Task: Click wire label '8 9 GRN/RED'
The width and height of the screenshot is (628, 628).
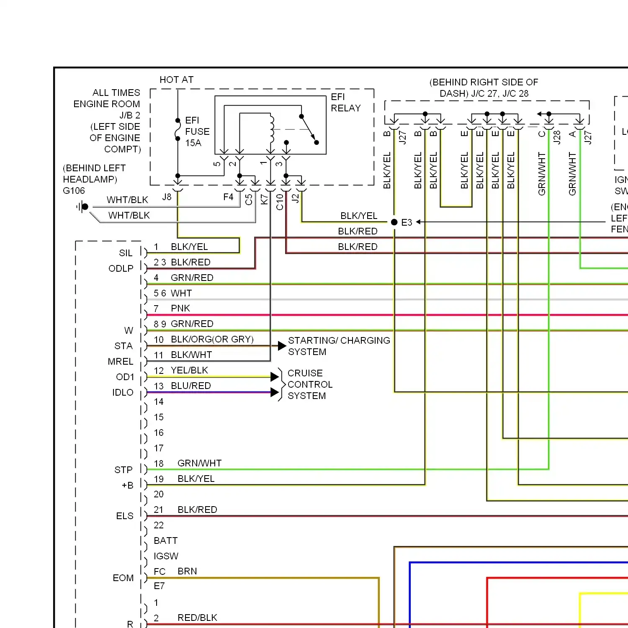Action: 183,324
